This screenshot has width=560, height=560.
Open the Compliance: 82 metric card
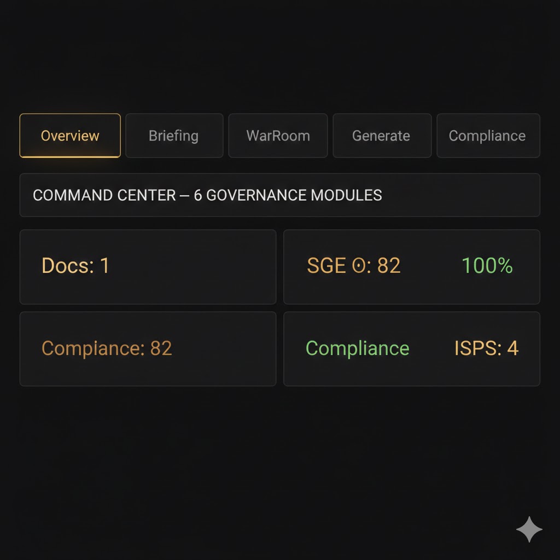pyautogui.click(x=148, y=348)
